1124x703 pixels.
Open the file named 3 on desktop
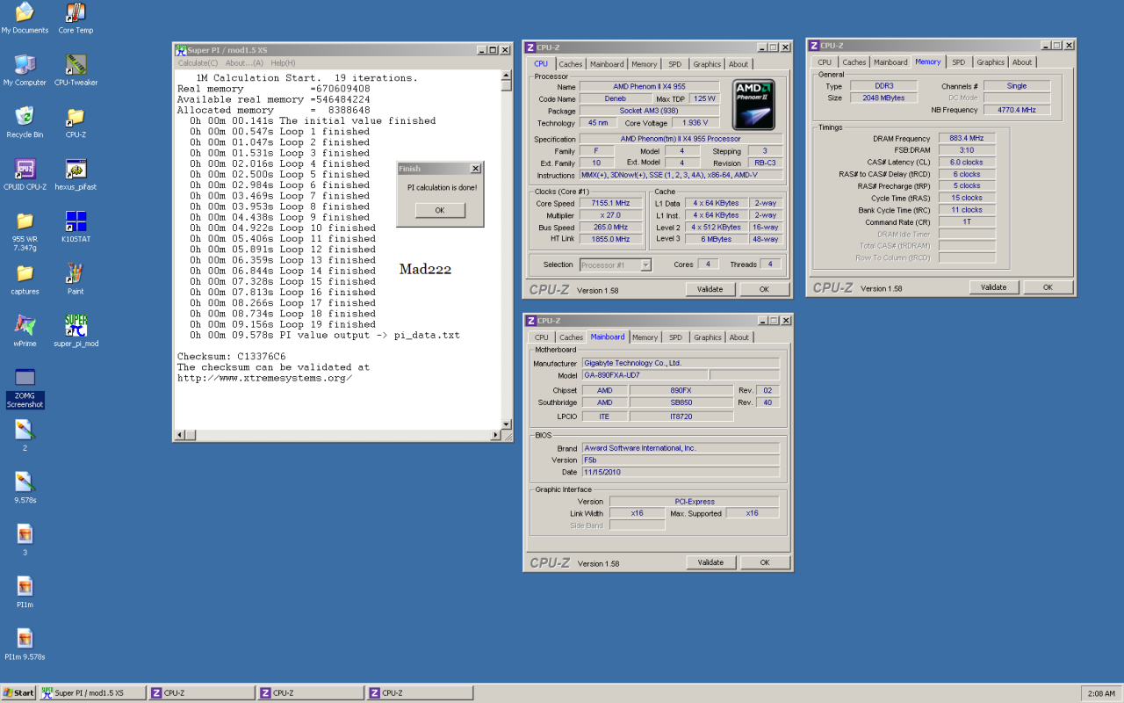point(25,540)
